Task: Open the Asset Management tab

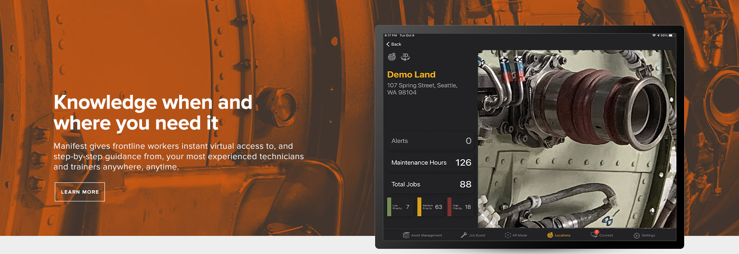Action: (x=422, y=235)
